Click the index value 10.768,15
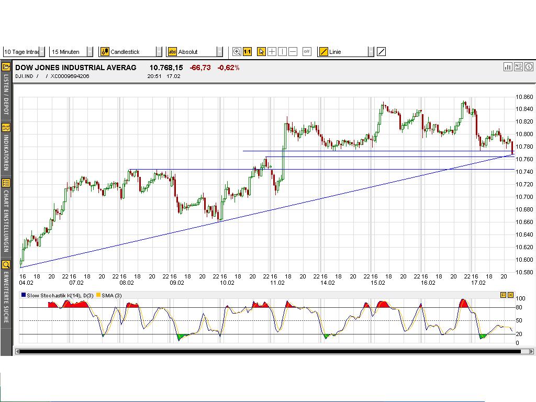536x402 pixels. coord(166,68)
